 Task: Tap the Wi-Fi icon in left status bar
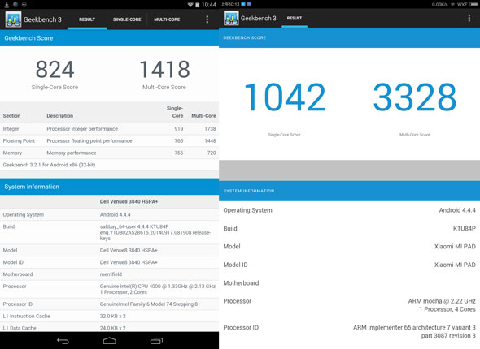(190, 5)
